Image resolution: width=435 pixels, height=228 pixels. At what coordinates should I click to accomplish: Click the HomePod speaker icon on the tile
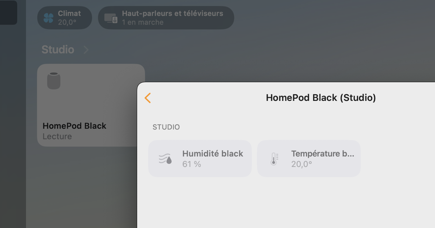pyautogui.click(x=54, y=81)
